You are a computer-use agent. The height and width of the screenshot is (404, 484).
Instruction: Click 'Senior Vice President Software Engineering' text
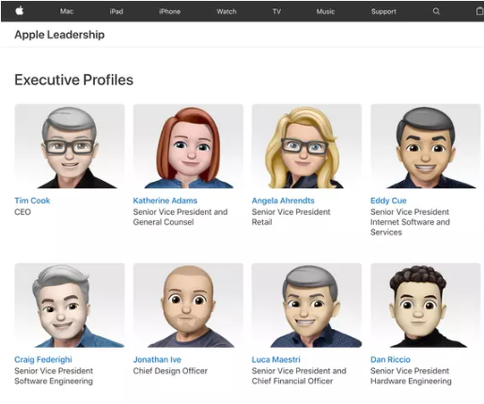[54, 376]
